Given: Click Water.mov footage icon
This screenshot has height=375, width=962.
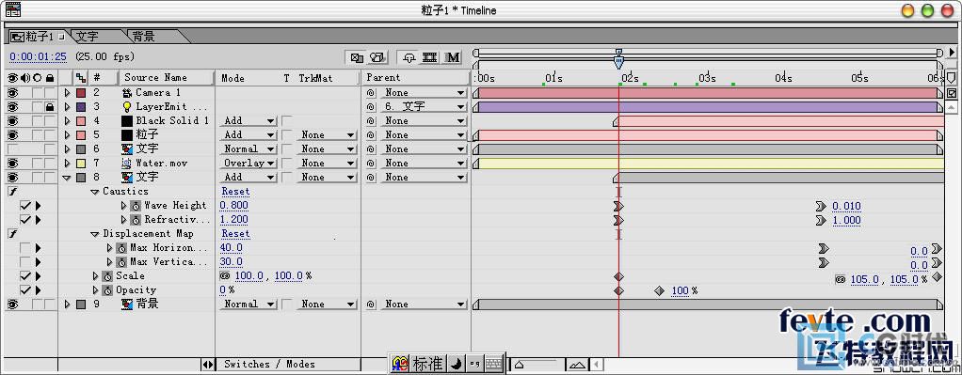Looking at the screenshot, I should click(127, 164).
